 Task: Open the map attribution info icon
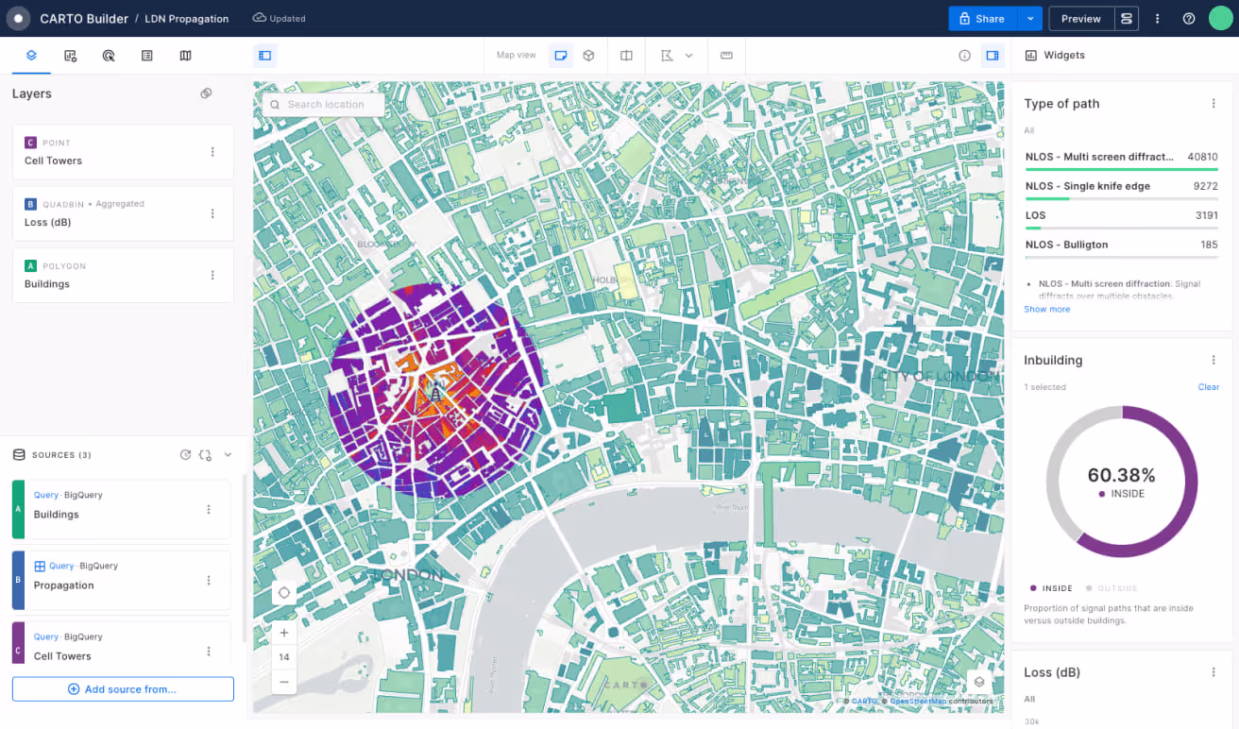click(964, 56)
